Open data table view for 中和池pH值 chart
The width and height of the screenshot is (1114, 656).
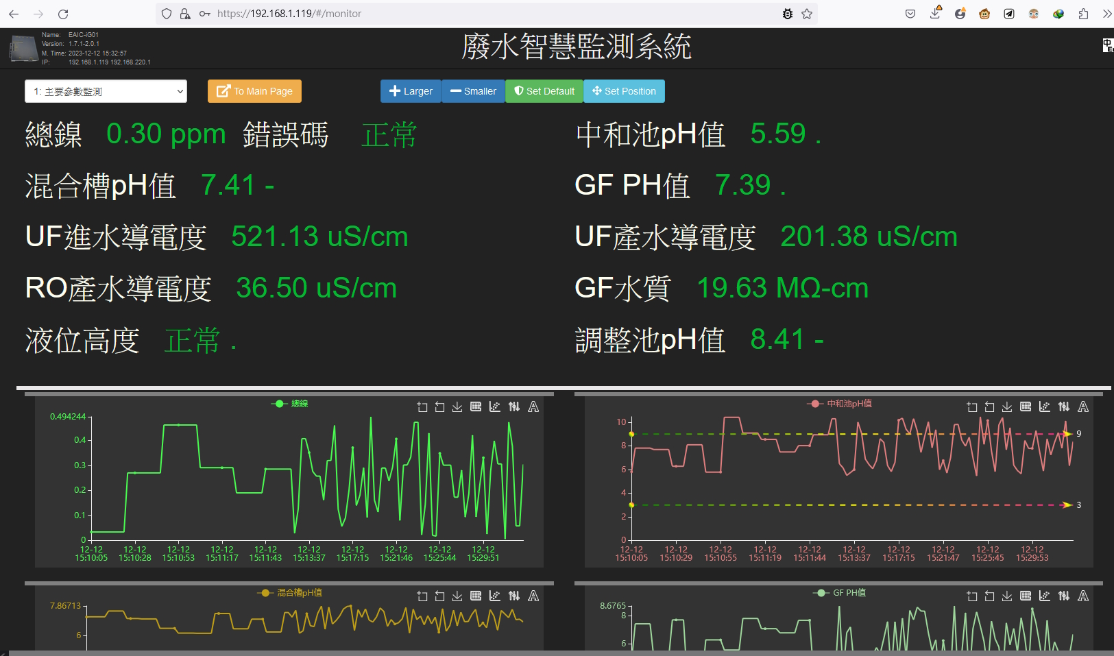tap(1026, 407)
